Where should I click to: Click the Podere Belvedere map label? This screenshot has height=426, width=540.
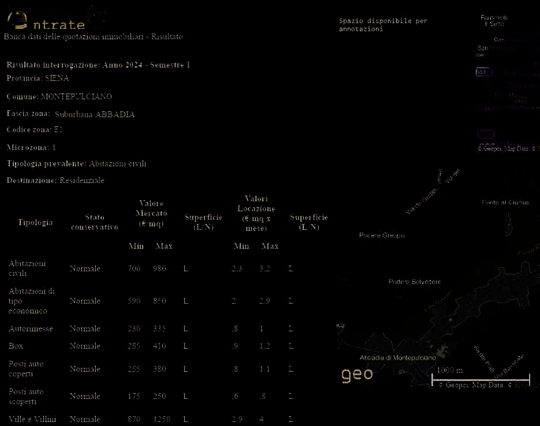click(x=414, y=282)
